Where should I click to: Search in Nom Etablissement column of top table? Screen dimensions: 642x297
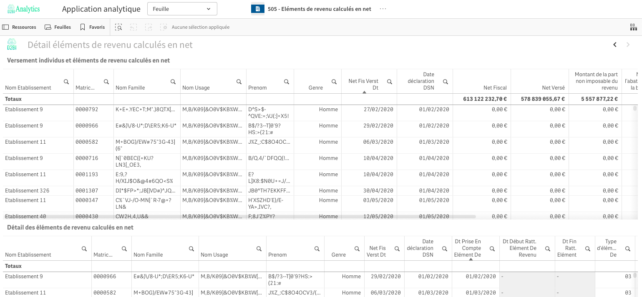coord(66,82)
